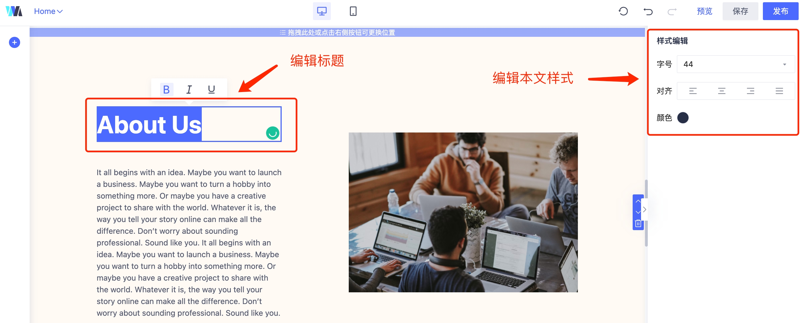Undo the last change
Viewport: 802px width, 323px height.
pos(648,11)
